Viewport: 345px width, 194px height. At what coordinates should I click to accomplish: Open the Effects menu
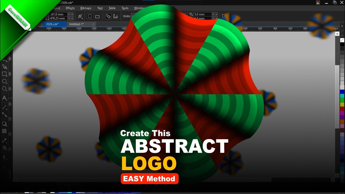point(70,8)
